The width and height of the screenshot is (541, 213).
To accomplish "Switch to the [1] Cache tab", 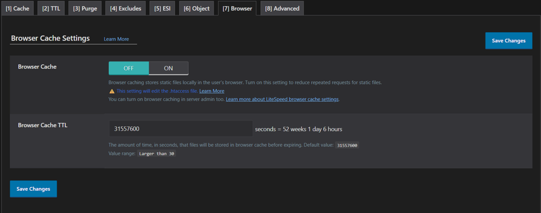I will 17,8.
